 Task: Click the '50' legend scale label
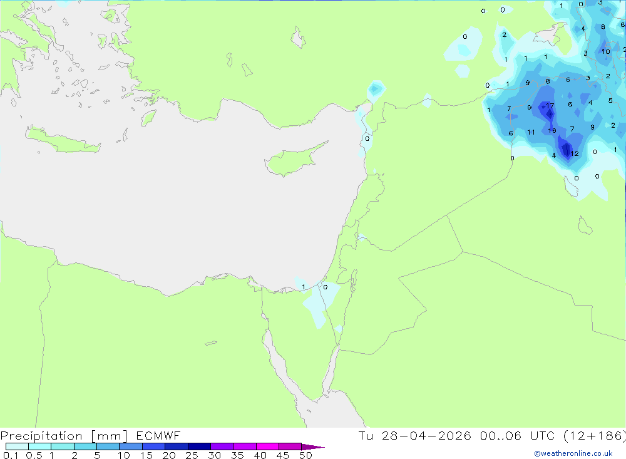[x=305, y=455]
